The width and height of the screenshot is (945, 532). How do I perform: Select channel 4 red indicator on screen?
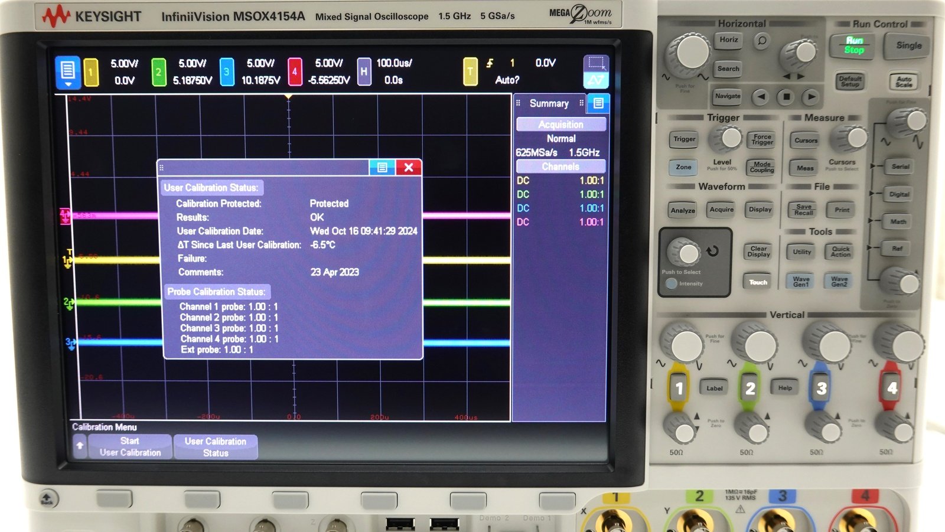click(x=295, y=72)
